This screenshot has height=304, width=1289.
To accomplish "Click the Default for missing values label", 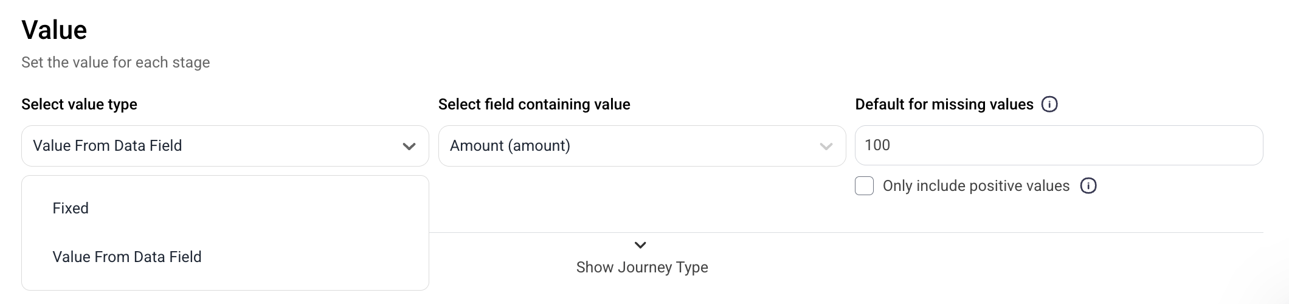I will [x=944, y=105].
